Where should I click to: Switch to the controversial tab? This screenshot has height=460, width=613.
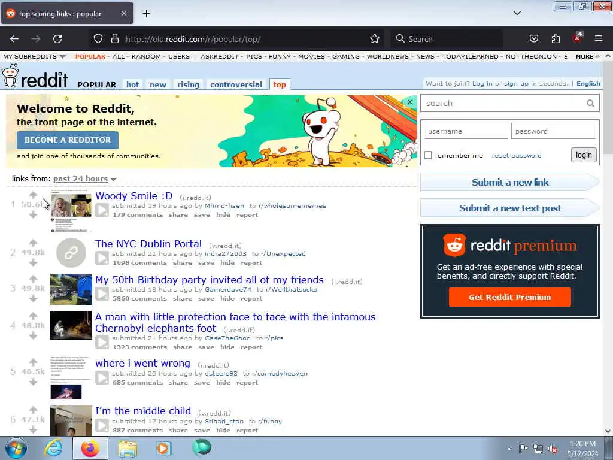236,84
